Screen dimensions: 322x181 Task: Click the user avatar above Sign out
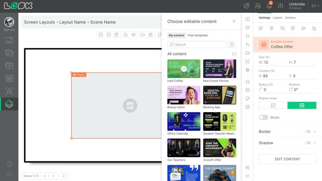point(9,22)
